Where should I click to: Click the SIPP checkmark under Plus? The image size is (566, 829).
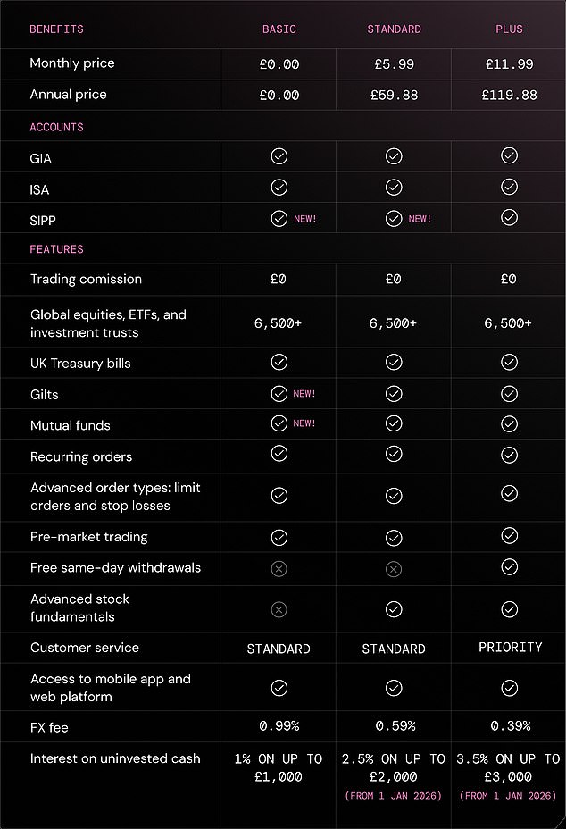pos(509,218)
